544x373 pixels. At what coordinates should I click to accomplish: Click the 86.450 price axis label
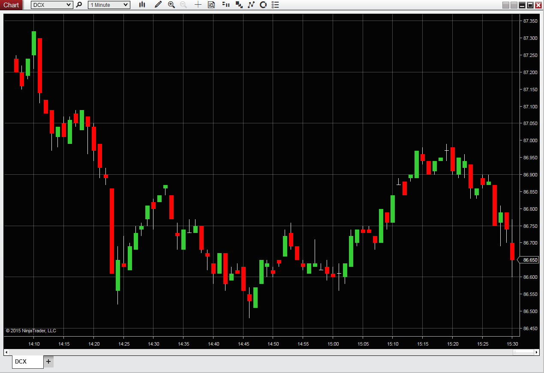530,328
